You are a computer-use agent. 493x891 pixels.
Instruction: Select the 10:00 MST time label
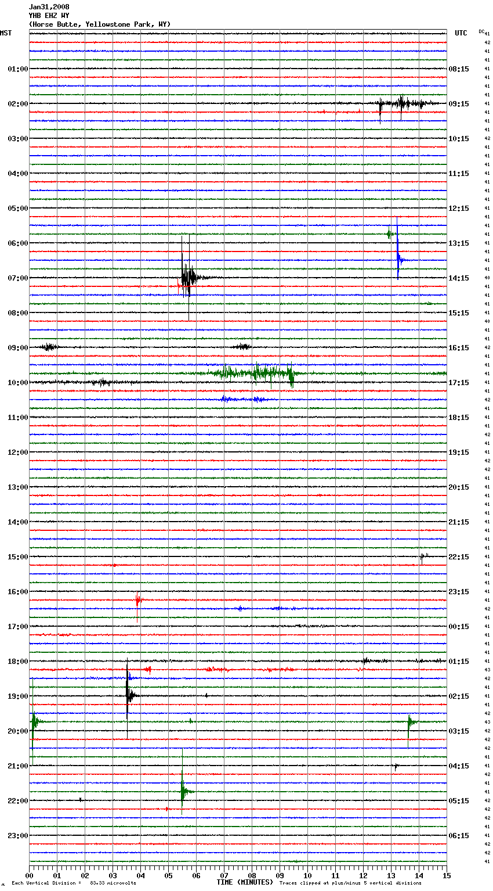pyautogui.click(x=18, y=383)
